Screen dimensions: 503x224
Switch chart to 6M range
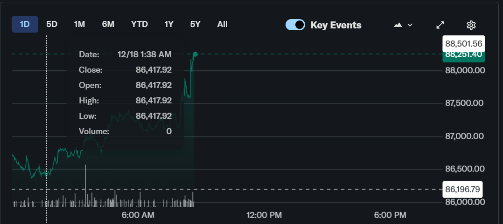108,24
